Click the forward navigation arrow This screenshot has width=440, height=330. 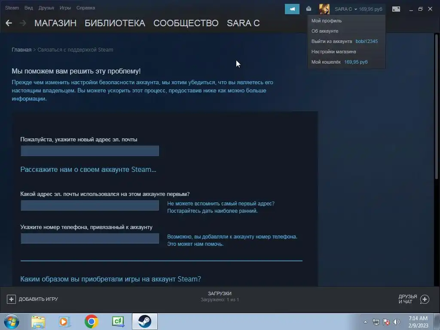[23, 23]
